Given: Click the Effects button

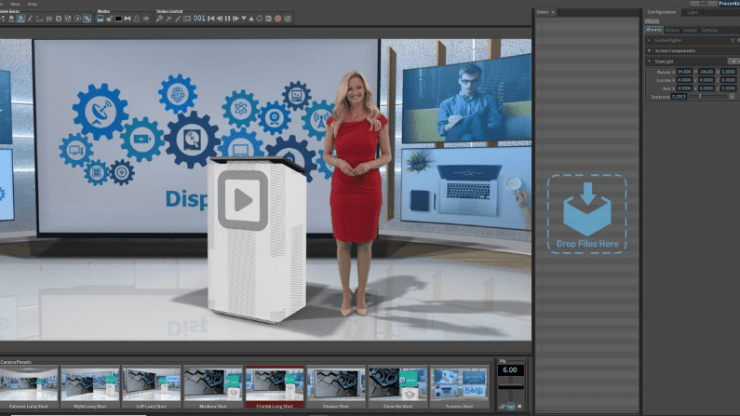Looking at the screenshot, I should pos(653,21).
